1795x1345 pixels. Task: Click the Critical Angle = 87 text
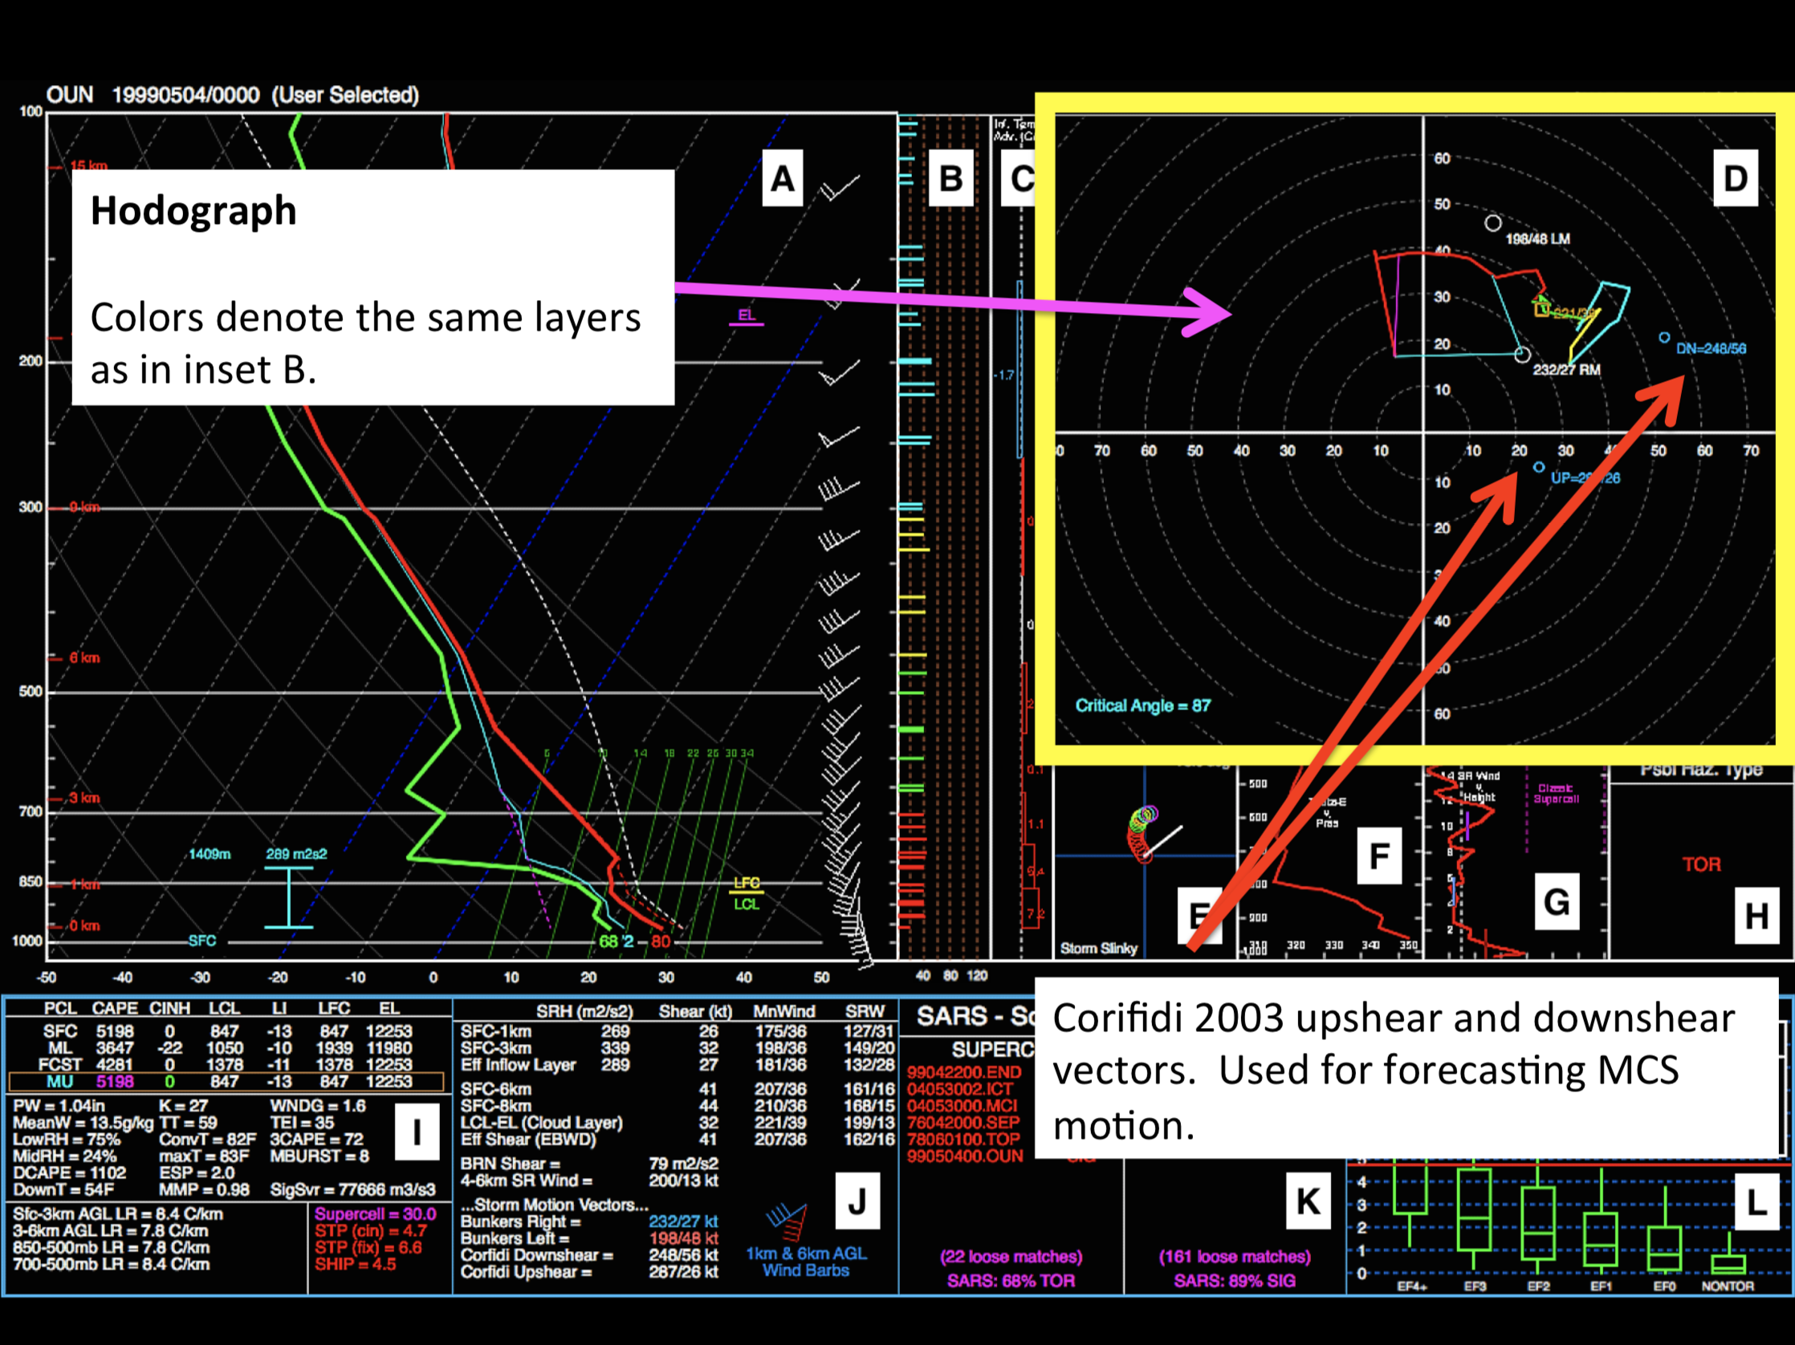coord(1142,705)
